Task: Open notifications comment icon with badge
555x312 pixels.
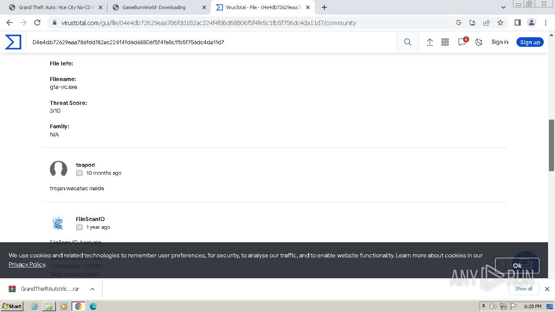Action: (x=462, y=42)
